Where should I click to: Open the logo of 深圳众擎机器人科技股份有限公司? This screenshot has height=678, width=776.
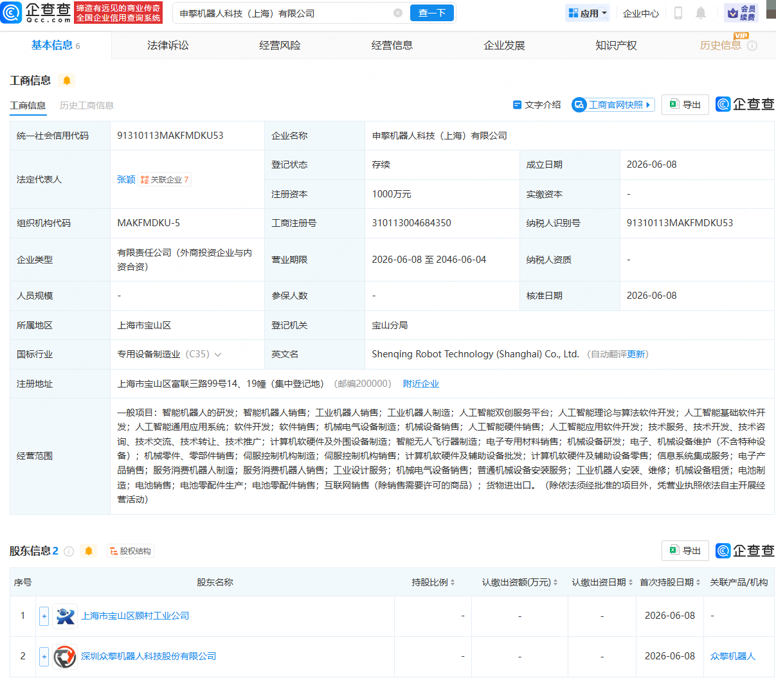(65, 656)
